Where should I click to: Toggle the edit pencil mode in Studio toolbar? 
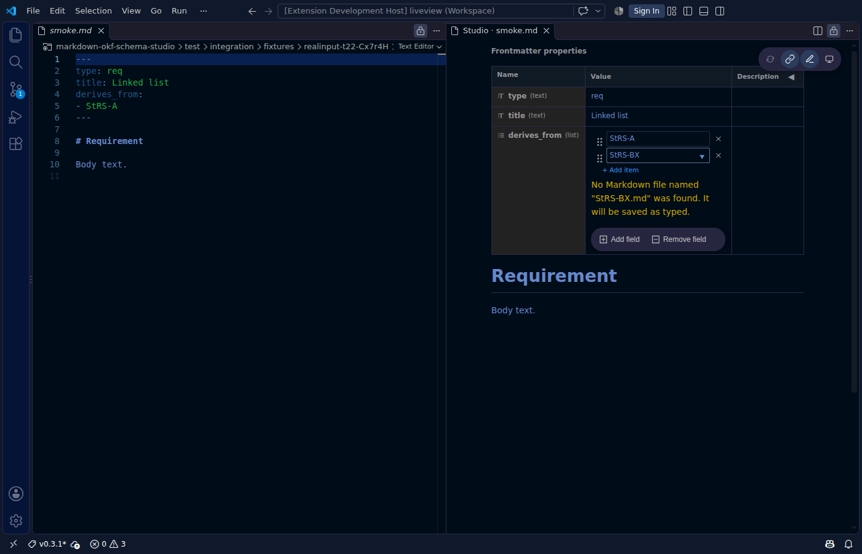pos(810,59)
